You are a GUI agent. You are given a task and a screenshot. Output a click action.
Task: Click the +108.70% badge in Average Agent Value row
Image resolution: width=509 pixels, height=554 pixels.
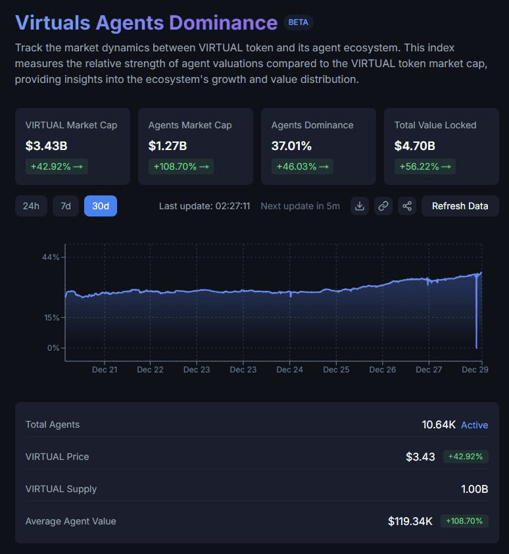pos(464,521)
